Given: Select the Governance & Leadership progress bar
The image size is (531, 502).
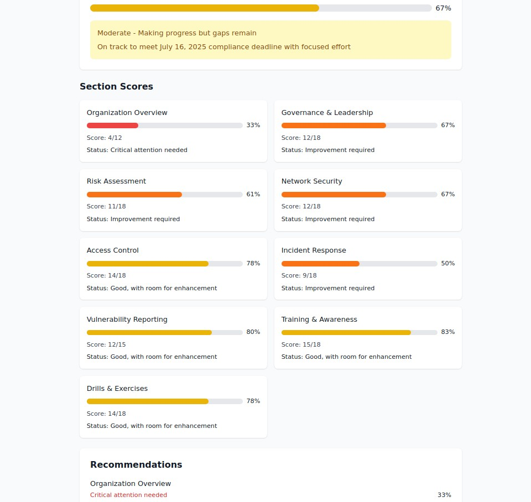Looking at the screenshot, I should pos(359,125).
